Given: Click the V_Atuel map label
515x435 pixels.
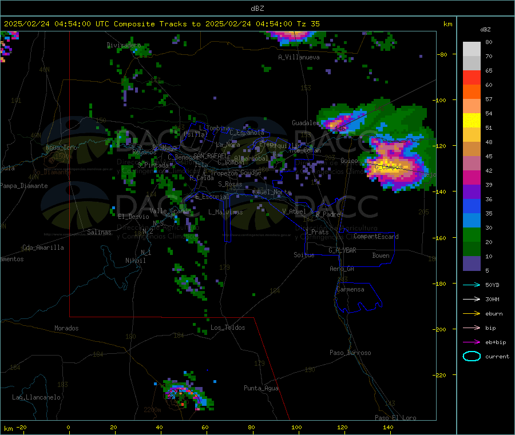Looking at the screenshot, I should coord(294,211).
